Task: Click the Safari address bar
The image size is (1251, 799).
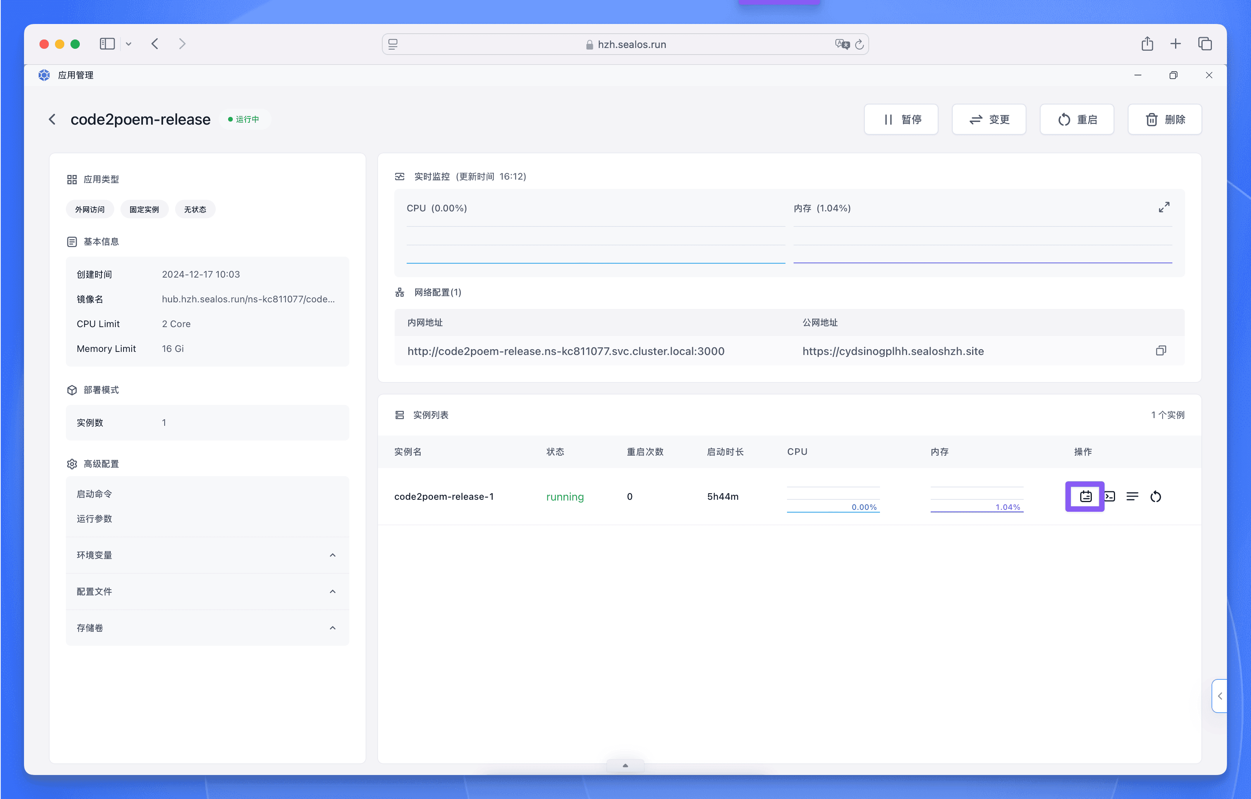Action: (625, 44)
